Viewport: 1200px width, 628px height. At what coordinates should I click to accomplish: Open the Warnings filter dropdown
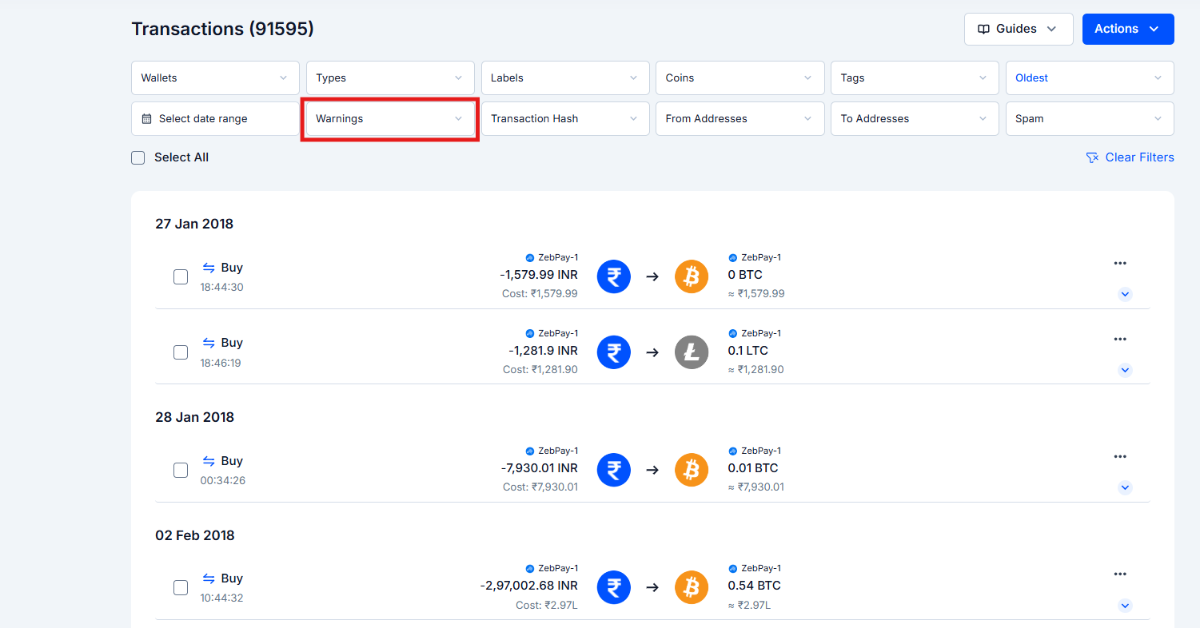click(390, 118)
